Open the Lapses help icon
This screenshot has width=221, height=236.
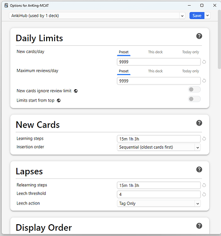click(199, 169)
